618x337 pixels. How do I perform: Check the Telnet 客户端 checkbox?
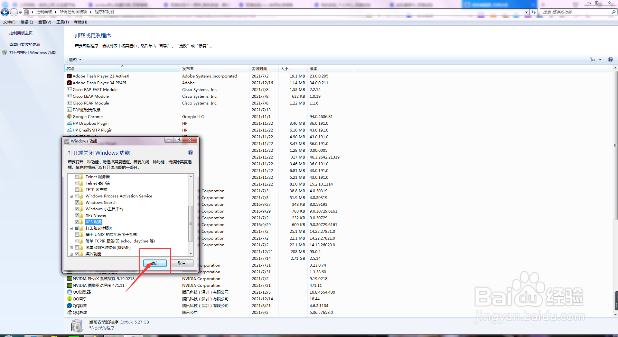(x=77, y=183)
